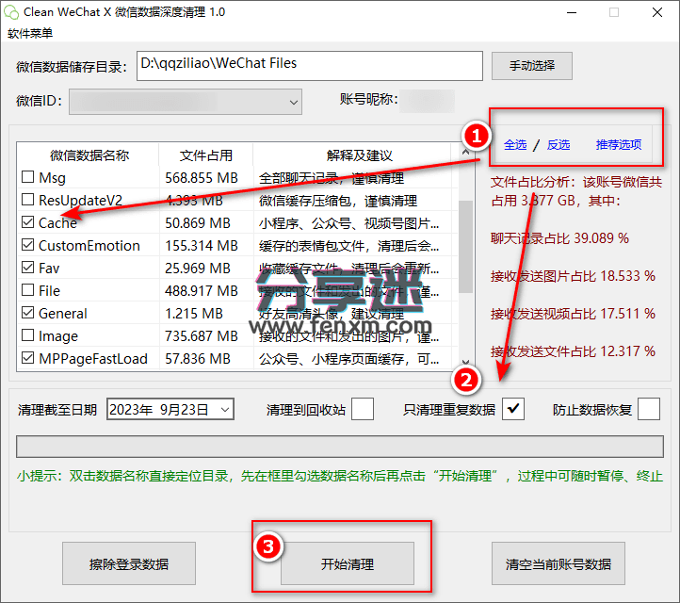Click the 反选 link
This screenshot has width=680, height=603.
559,144
